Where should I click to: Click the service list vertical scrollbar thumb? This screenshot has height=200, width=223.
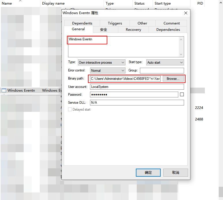coord(221,192)
